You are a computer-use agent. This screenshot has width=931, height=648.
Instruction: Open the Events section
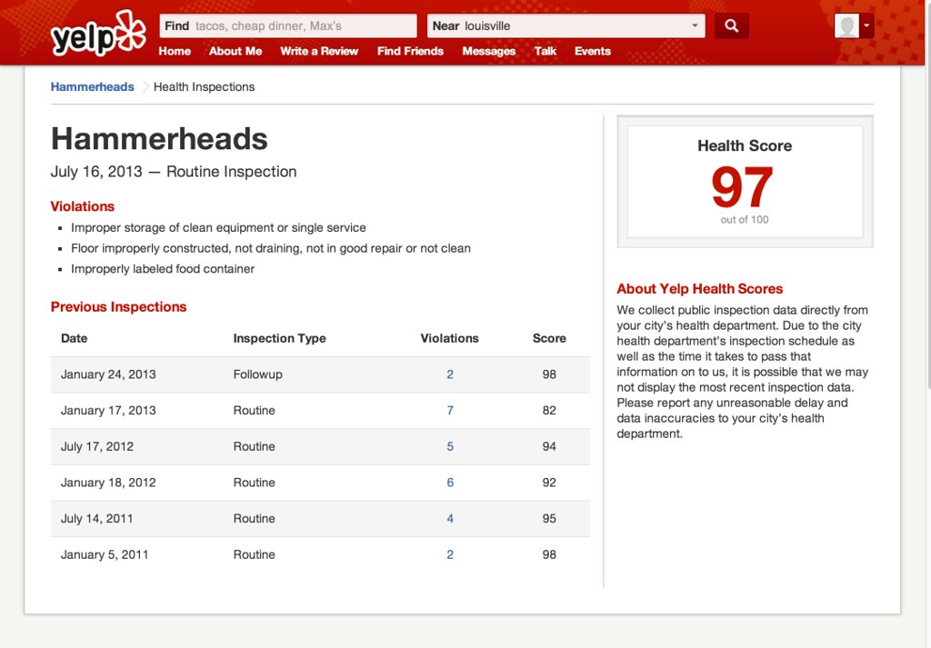(593, 51)
